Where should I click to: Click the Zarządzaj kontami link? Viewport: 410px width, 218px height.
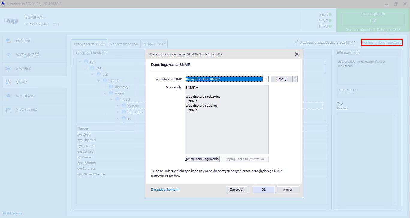click(x=165, y=190)
